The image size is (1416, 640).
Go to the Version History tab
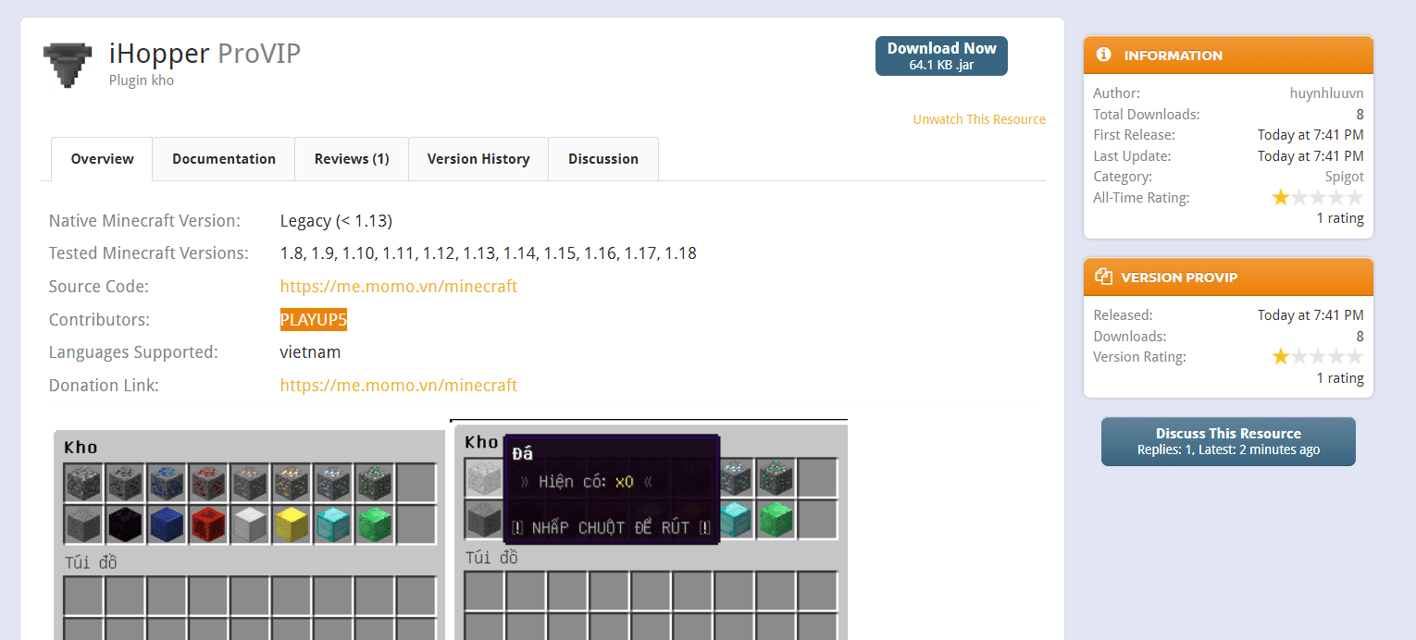[x=478, y=159]
